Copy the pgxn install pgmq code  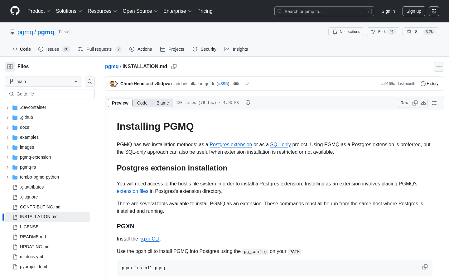coord(425,267)
